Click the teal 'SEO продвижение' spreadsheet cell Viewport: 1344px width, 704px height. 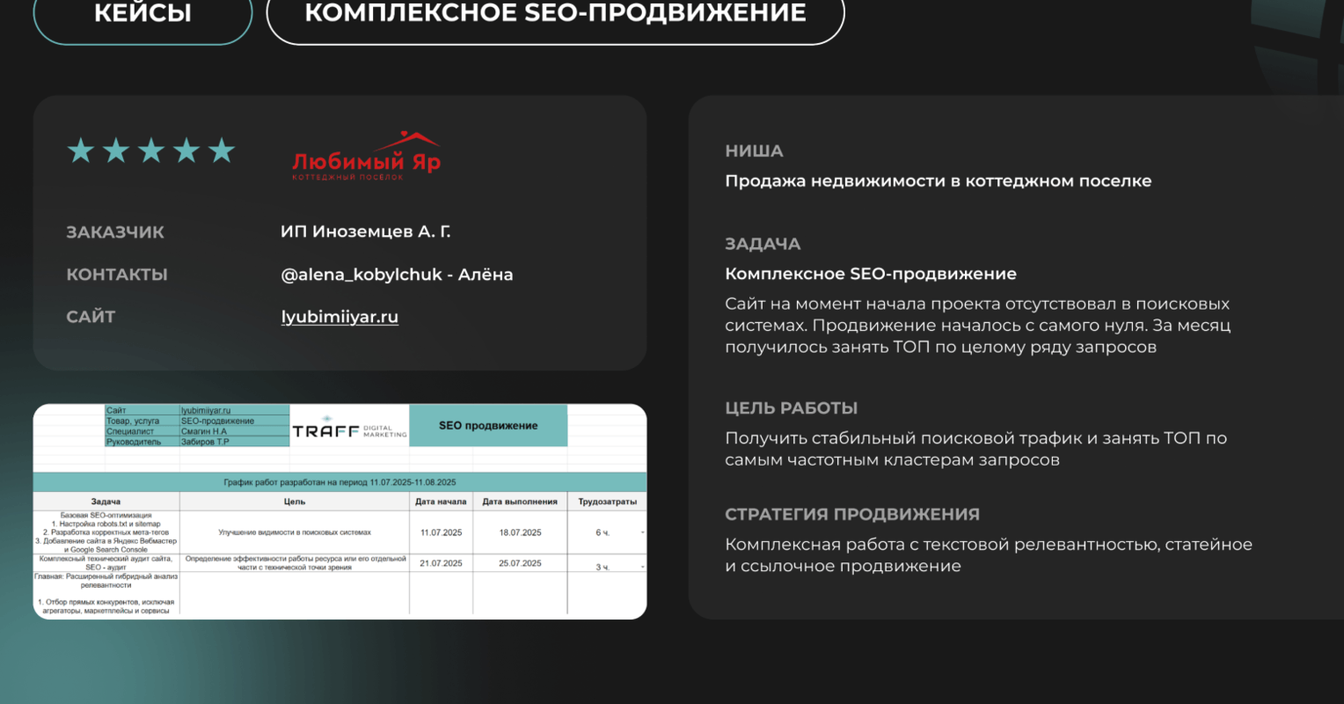[x=488, y=426]
